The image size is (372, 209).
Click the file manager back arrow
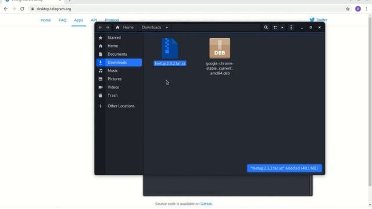tap(100, 27)
